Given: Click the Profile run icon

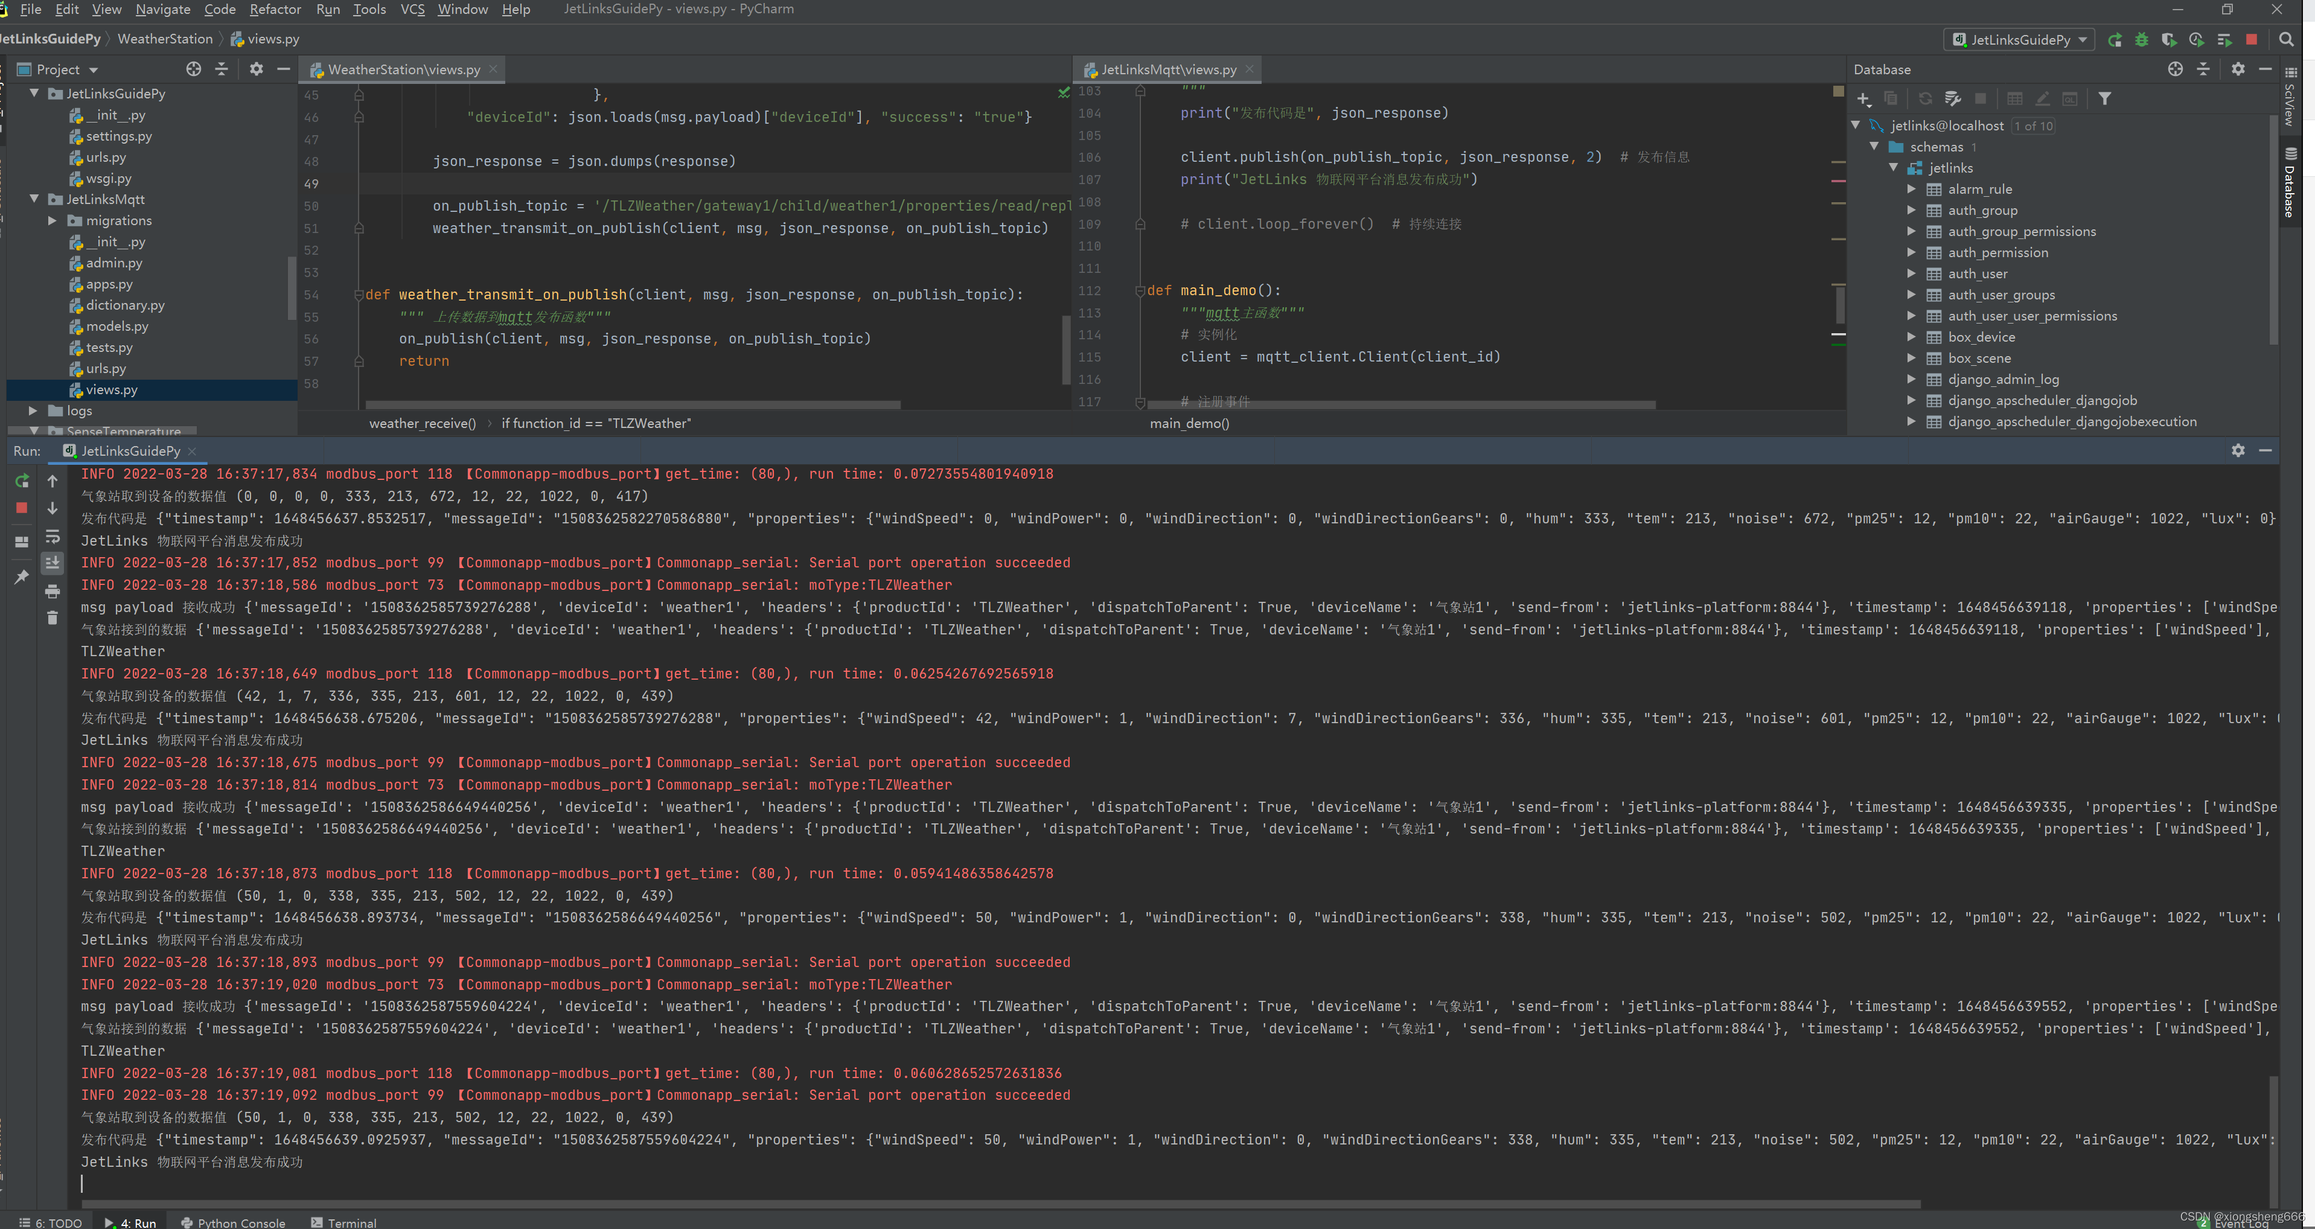Looking at the screenshot, I should pos(2196,39).
